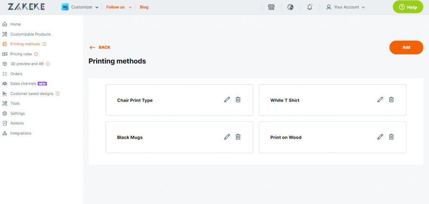This screenshot has height=204, width=429.
Task: Click the orange Add button
Action: pyautogui.click(x=406, y=47)
